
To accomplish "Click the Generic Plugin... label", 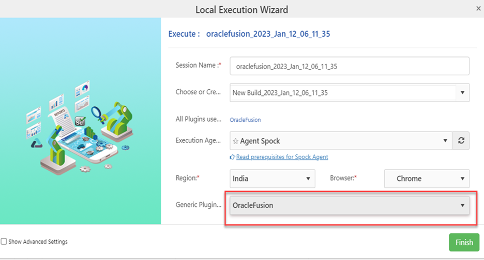I will [x=199, y=205].
